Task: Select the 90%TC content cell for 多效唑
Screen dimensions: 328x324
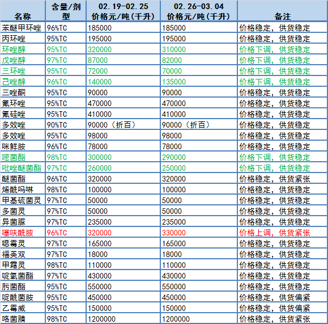Action: click(x=66, y=125)
